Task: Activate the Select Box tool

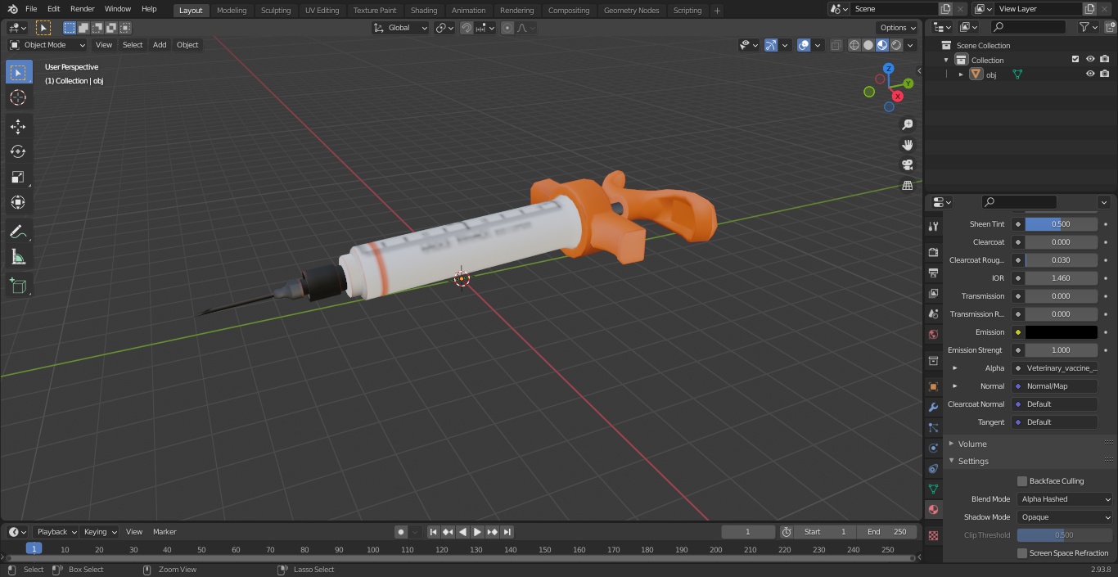Action: tap(18, 72)
